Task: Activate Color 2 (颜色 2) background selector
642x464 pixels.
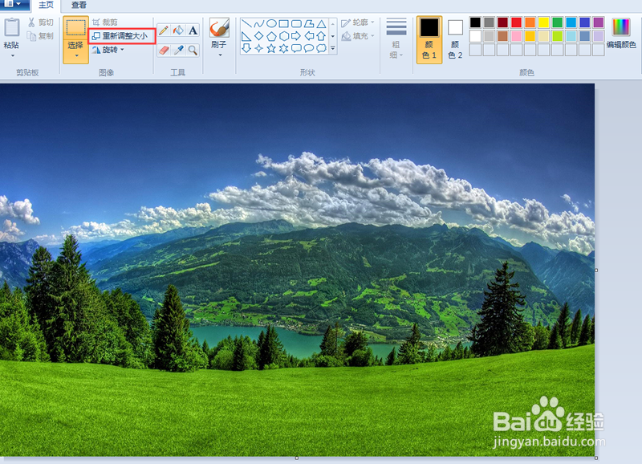Action: (x=455, y=39)
